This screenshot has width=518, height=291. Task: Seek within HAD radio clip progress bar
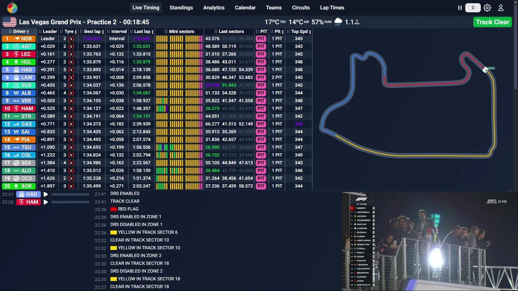(70, 194)
